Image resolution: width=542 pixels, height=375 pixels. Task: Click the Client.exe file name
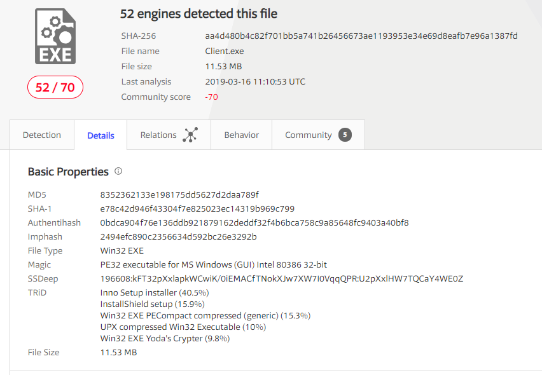(x=225, y=51)
